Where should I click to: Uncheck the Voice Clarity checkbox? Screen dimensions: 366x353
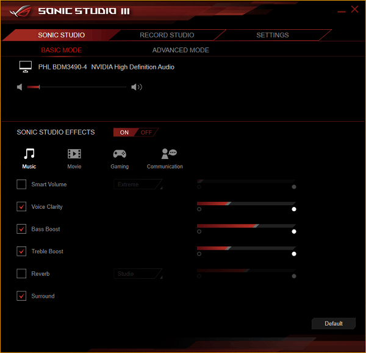(21, 206)
